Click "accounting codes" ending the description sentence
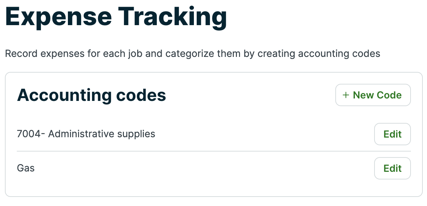The image size is (427, 206). click(337, 54)
